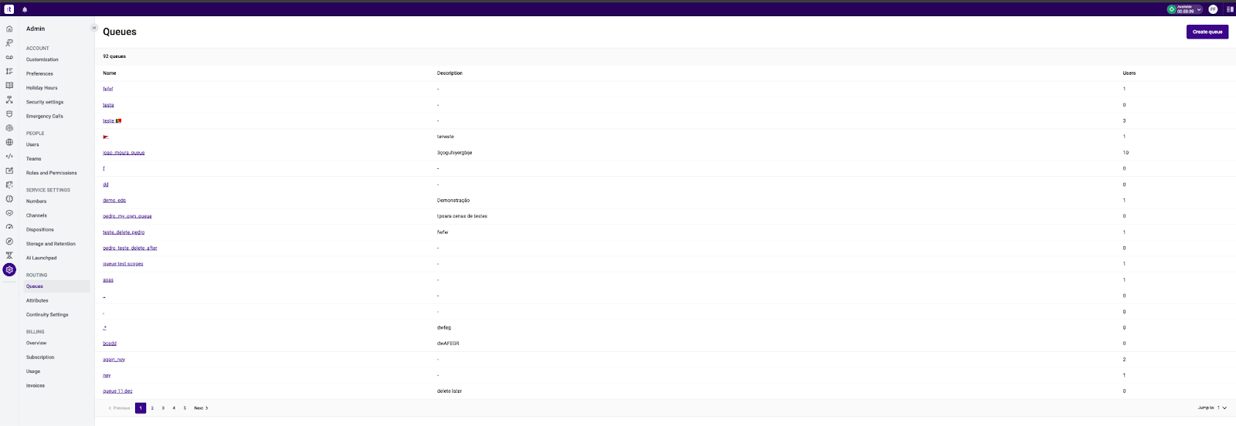Open Usage under Billing
This screenshot has height=426, width=1236.
point(33,372)
